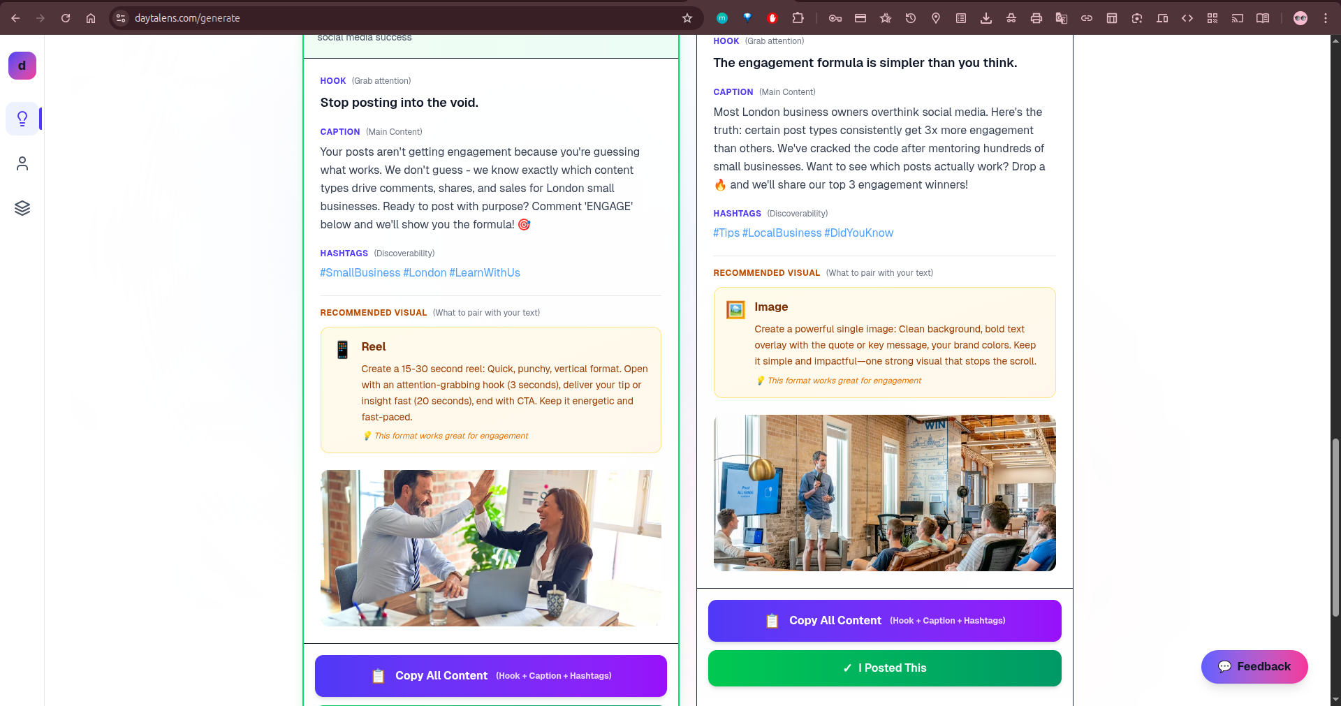Click the daytalens logo at sidebar top
The image size is (1341, 706).
[x=22, y=65]
